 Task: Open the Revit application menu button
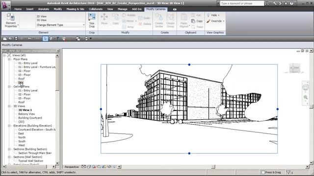click(5, 5)
